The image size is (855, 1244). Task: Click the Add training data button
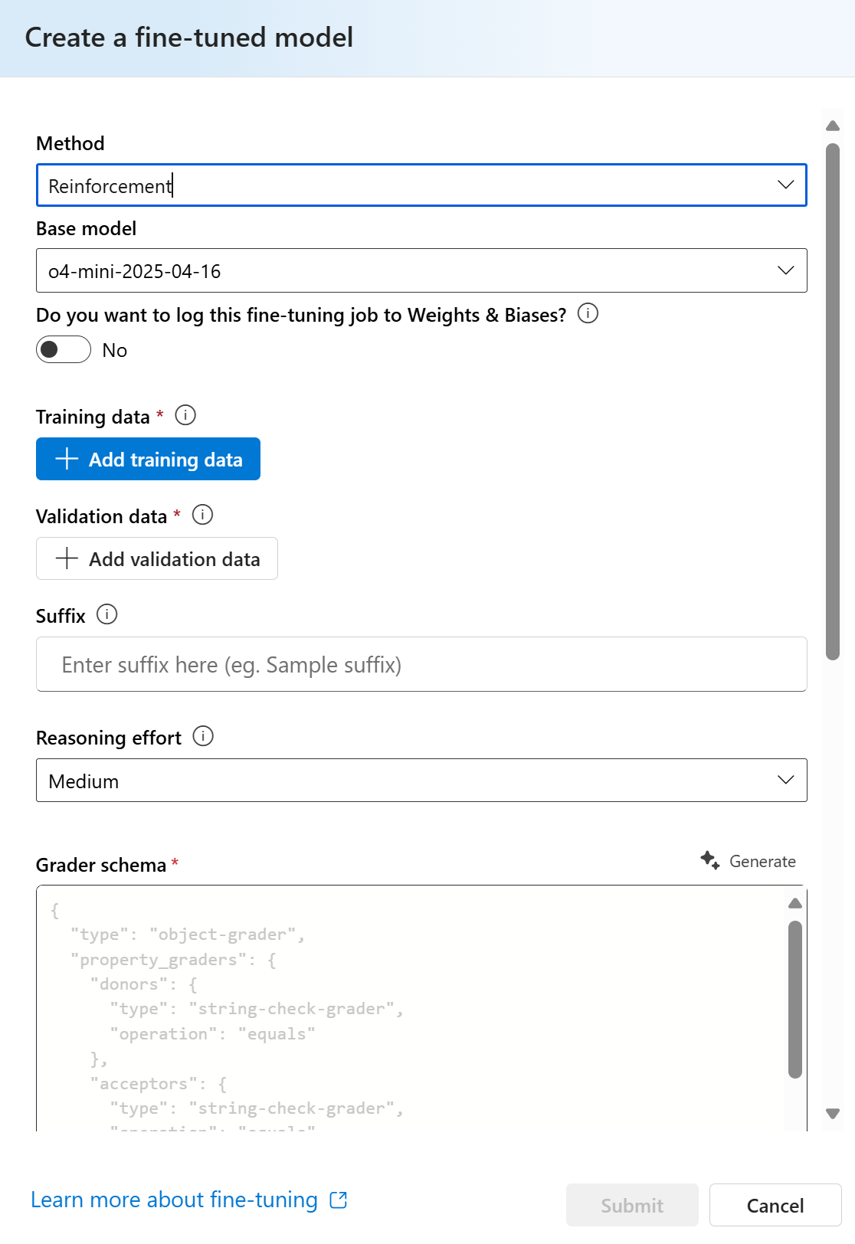point(148,459)
